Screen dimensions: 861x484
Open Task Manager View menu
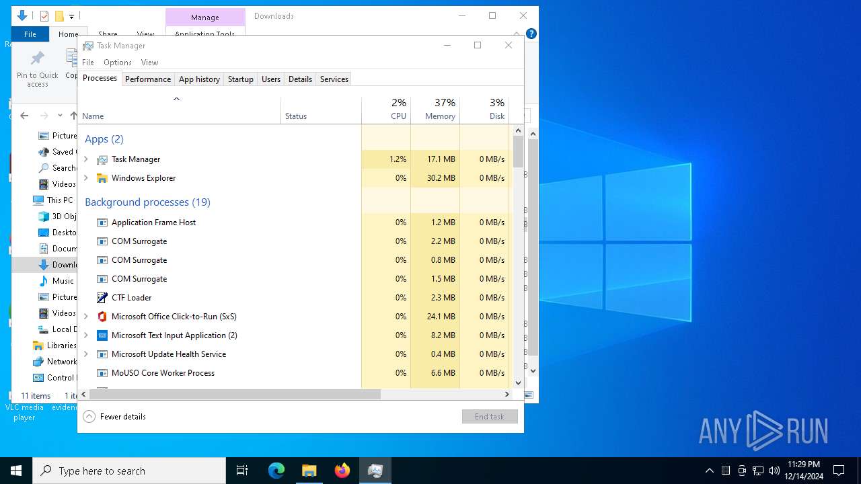point(149,63)
